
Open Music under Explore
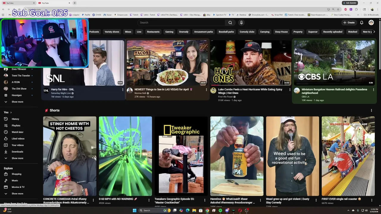click(19, 180)
